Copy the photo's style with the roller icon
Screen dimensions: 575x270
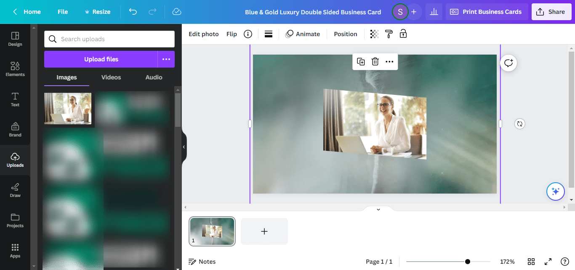tap(389, 34)
